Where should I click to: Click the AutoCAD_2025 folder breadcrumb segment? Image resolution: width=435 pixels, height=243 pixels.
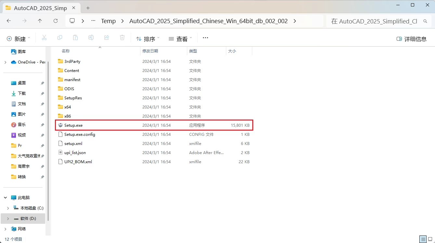208,21
